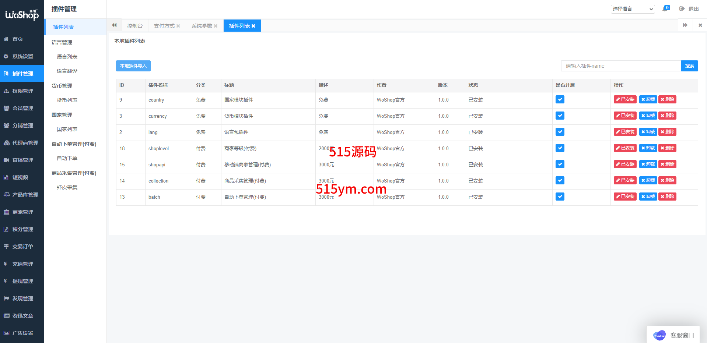Screen dimensions: 707x343
Task: Uncheck the batch plugin enabled checkbox
Action: click(560, 197)
